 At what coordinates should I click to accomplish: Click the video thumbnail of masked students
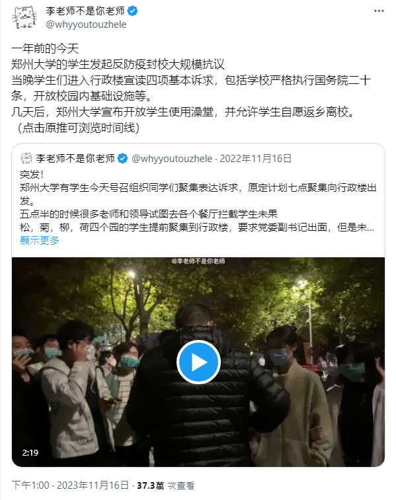click(x=198, y=362)
